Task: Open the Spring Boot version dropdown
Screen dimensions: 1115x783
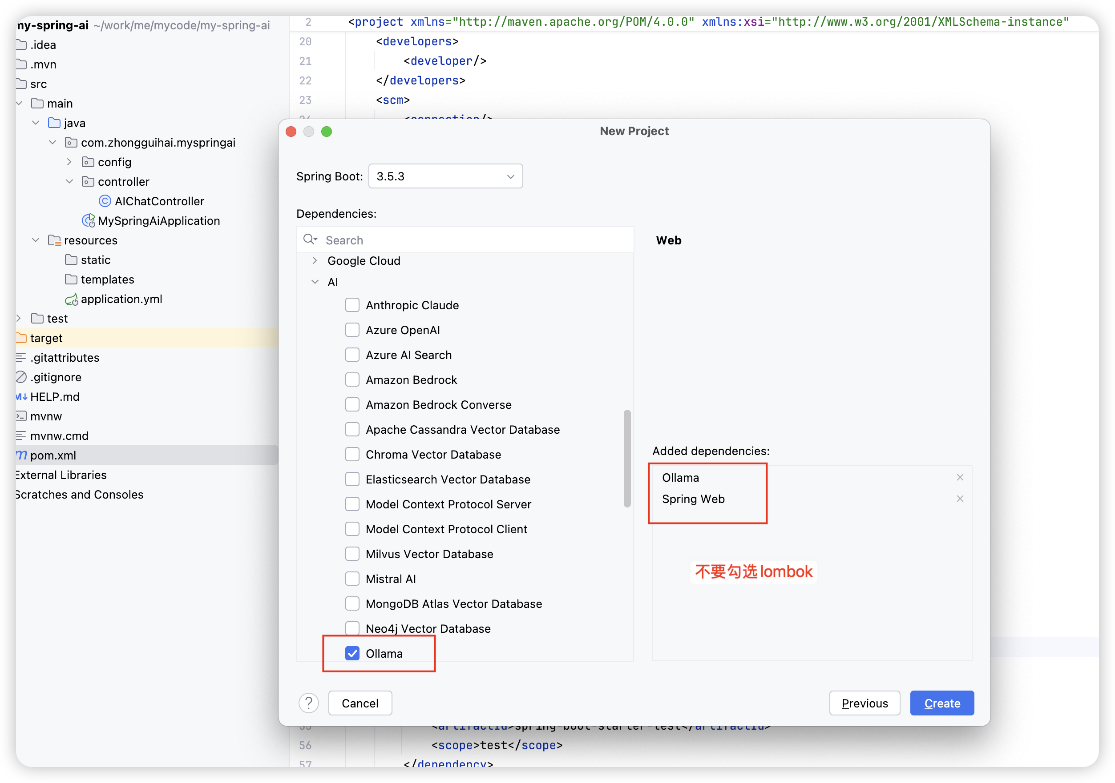Action: click(x=445, y=176)
